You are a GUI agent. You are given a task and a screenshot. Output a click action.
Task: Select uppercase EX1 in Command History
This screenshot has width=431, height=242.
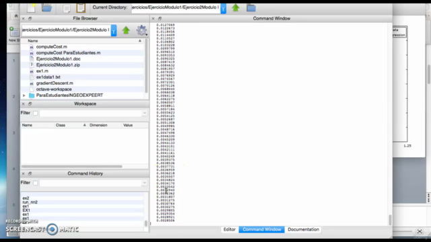pos(26,210)
